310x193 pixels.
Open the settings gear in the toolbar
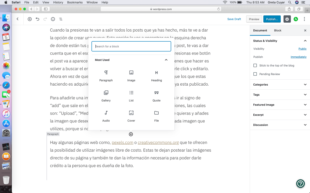pos(287,19)
